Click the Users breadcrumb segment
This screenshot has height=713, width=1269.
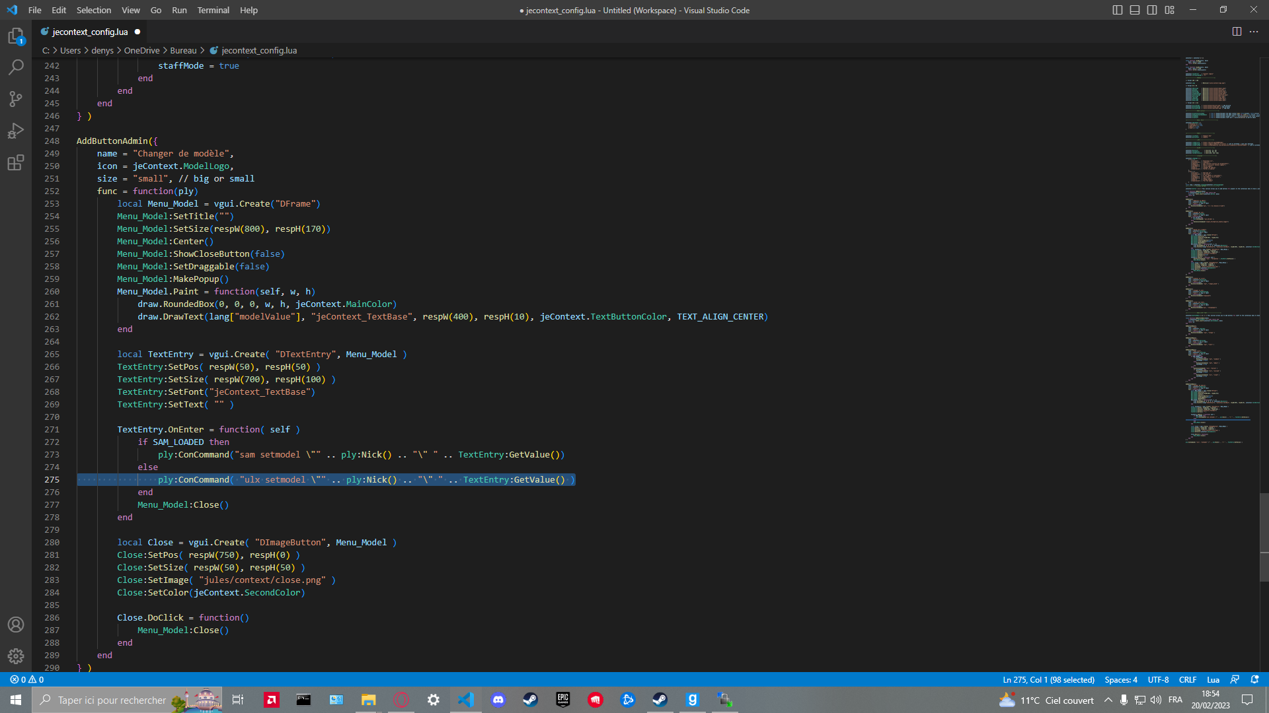(71, 50)
